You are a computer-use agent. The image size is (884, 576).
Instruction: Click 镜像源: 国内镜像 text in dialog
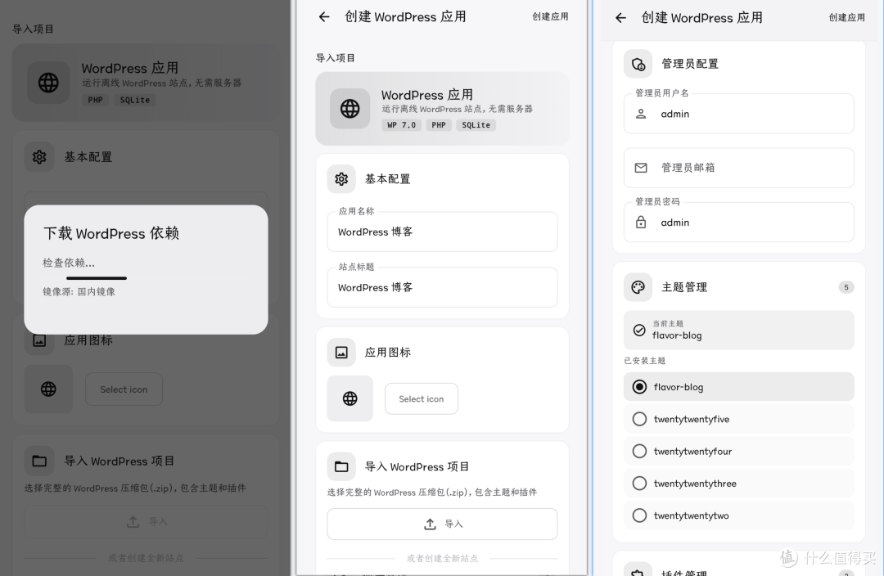click(x=79, y=292)
